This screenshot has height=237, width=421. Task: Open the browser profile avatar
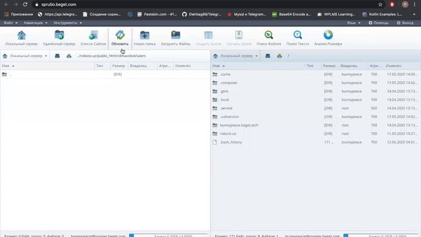[x=405, y=5]
